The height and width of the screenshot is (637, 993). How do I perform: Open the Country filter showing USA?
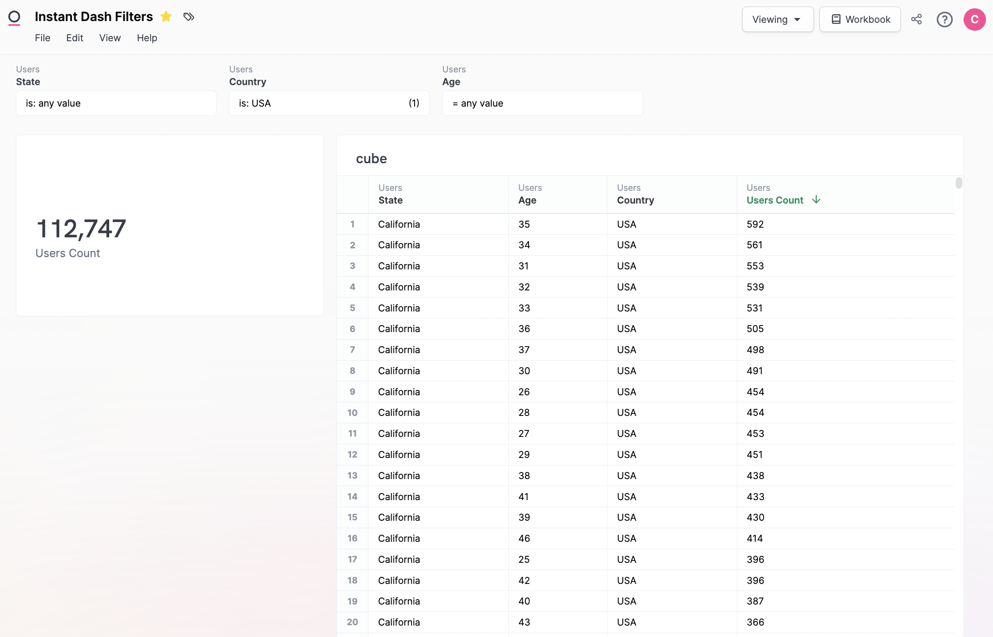coord(329,104)
